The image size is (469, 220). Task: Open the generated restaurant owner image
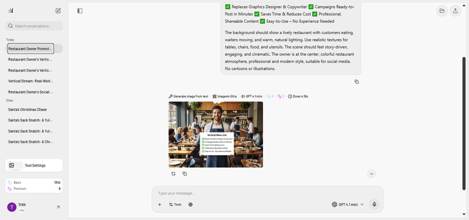(x=216, y=134)
